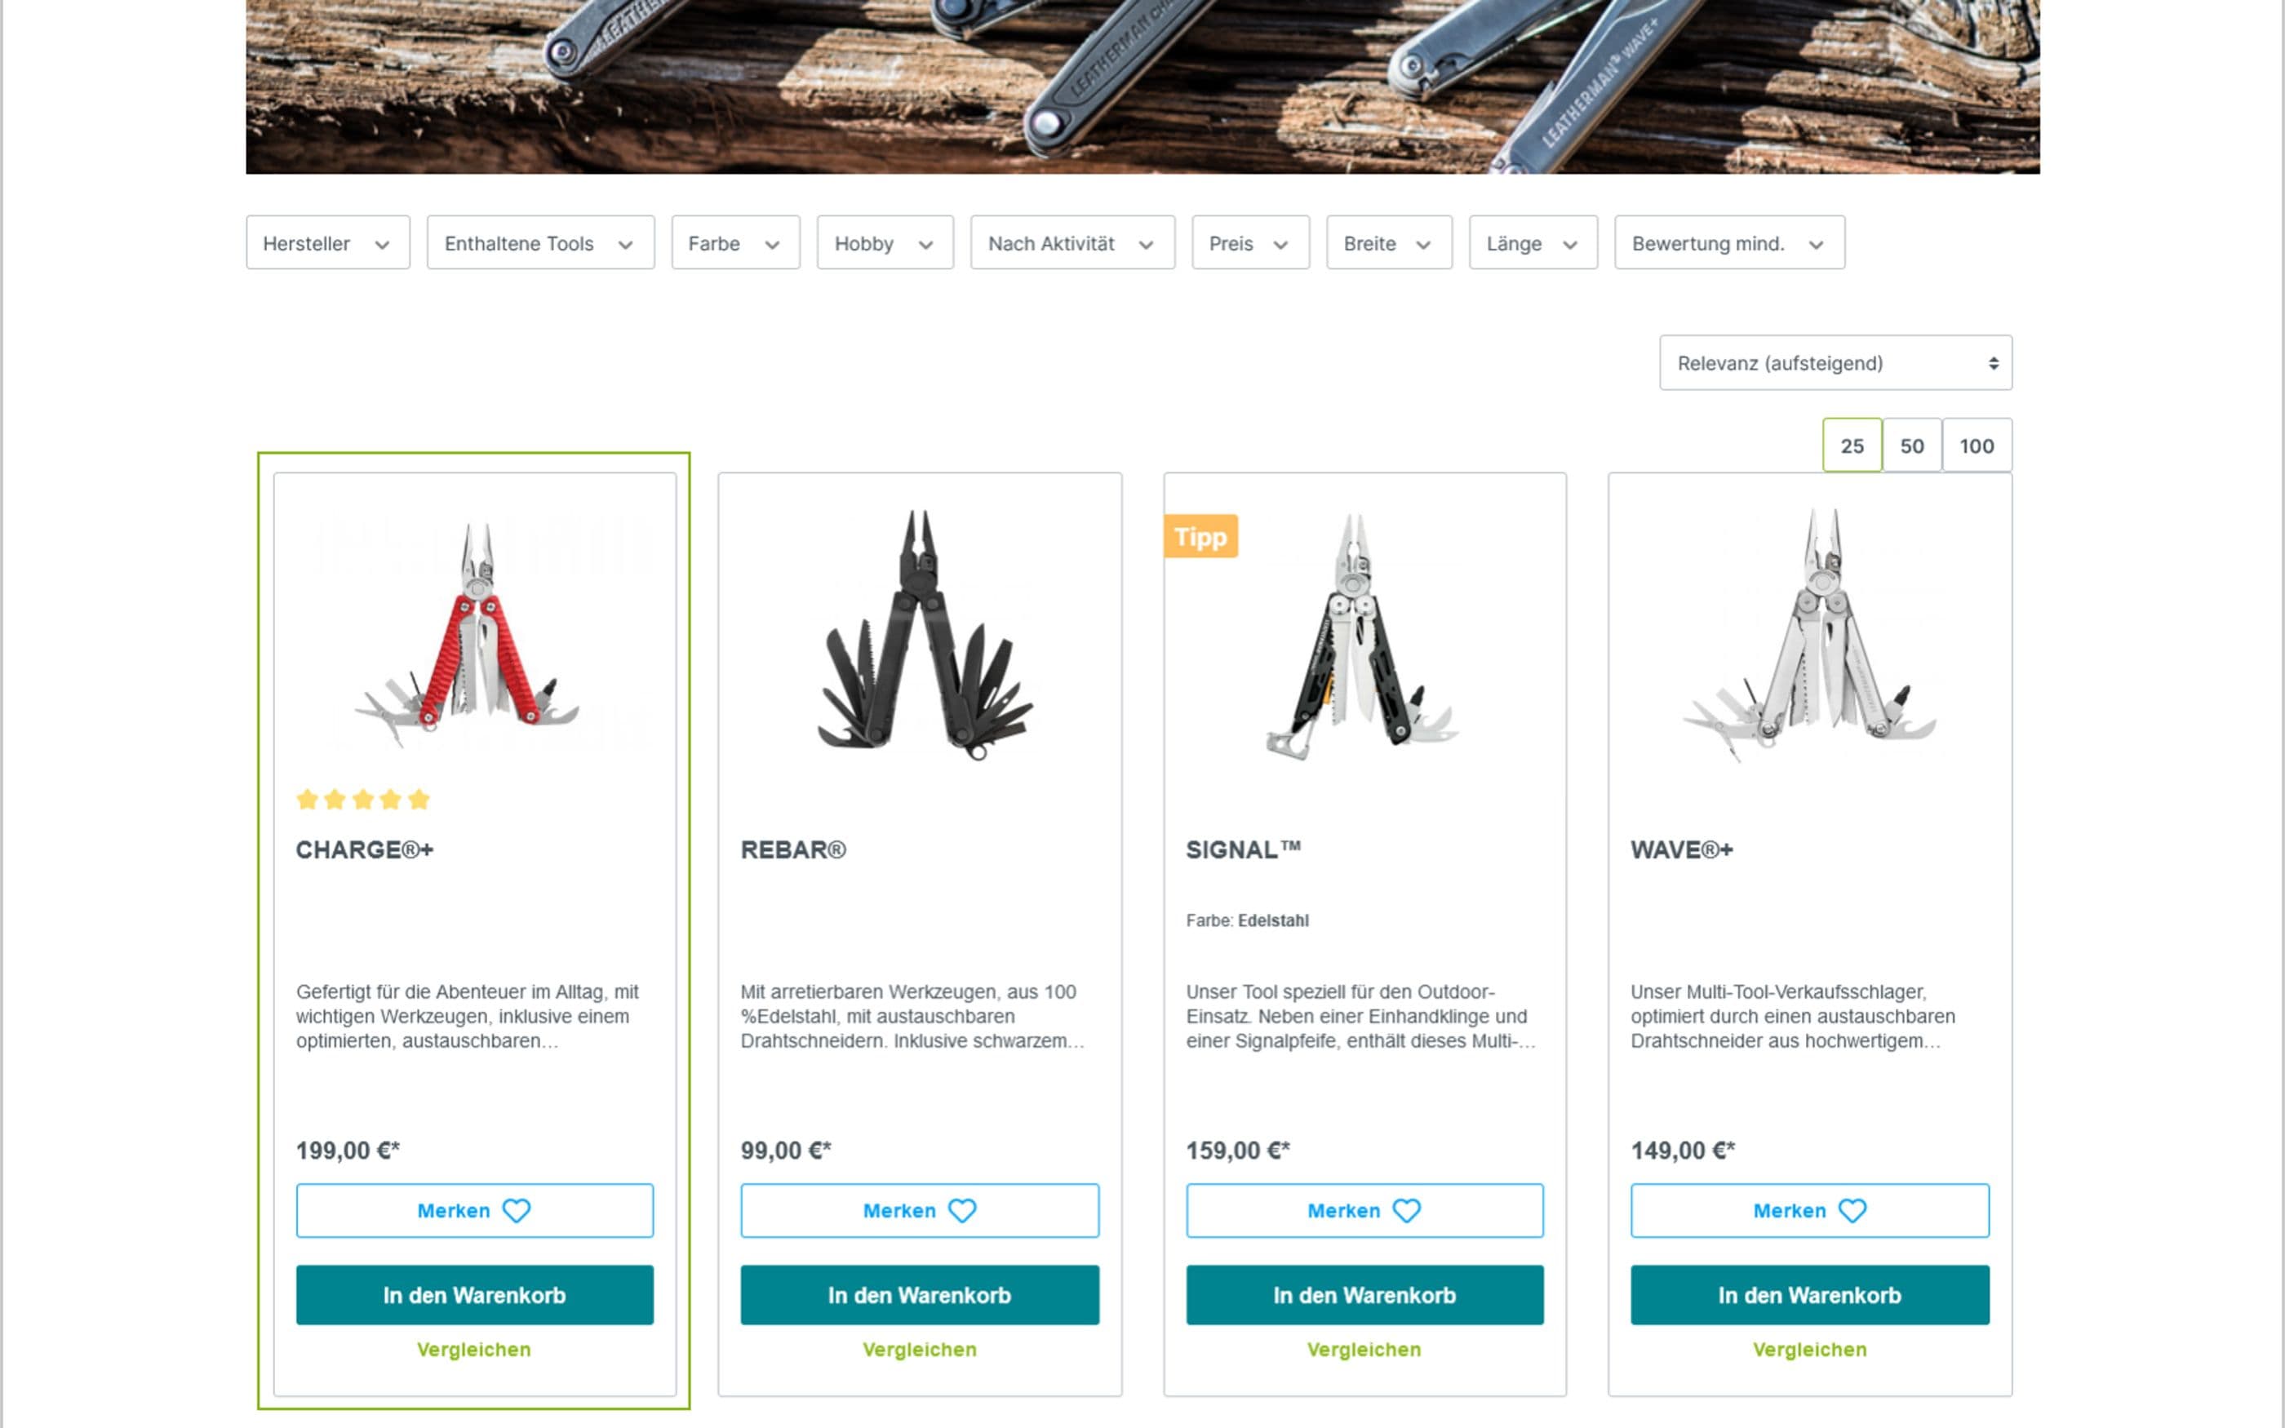Screen dimensions: 2285x1428
Task: Expand the Bewertung mind. filter
Action: pos(1729,244)
